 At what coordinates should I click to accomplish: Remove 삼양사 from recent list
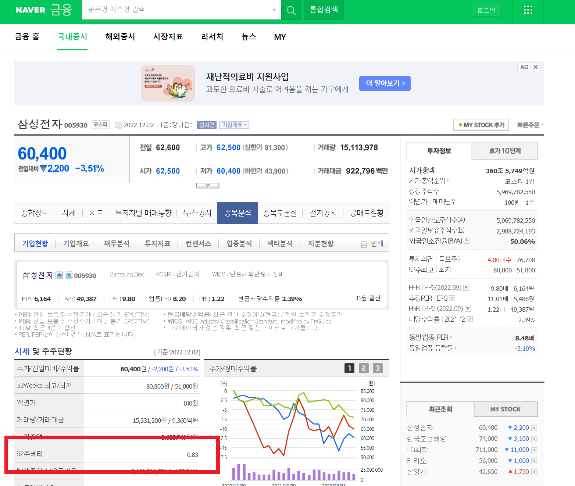[534, 472]
